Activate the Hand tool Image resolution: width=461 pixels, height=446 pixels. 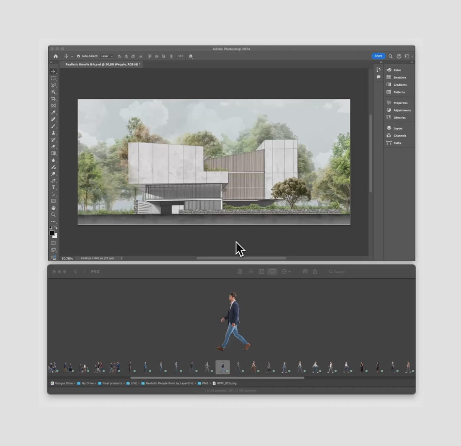53,208
